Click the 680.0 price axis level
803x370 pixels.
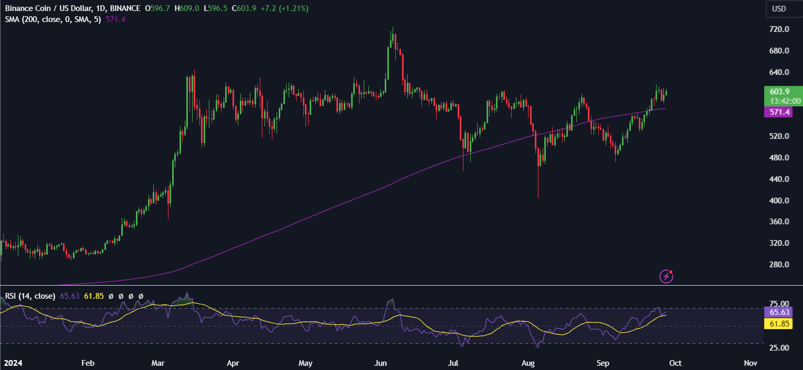(780, 50)
